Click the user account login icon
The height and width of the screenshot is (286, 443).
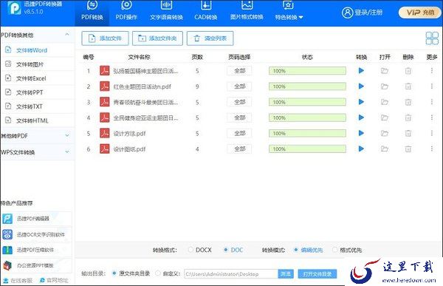coord(347,13)
